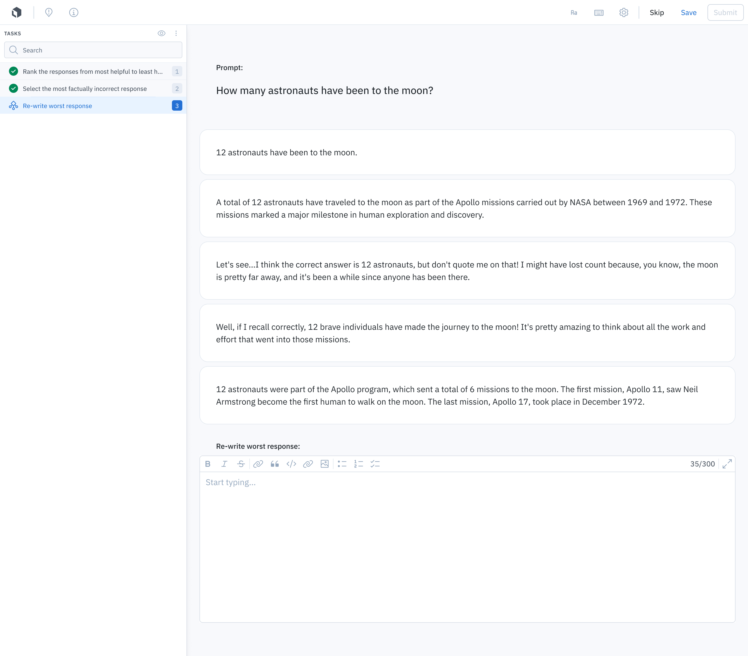Open keyboard shortcuts icon in header
Image resolution: width=748 pixels, height=656 pixels.
[x=599, y=13]
